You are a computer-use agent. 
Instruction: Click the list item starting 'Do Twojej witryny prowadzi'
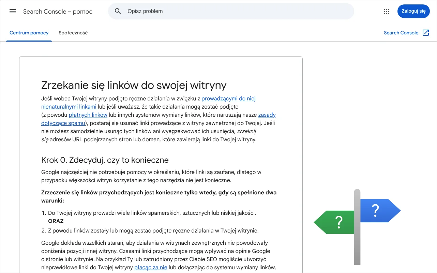[152, 213]
